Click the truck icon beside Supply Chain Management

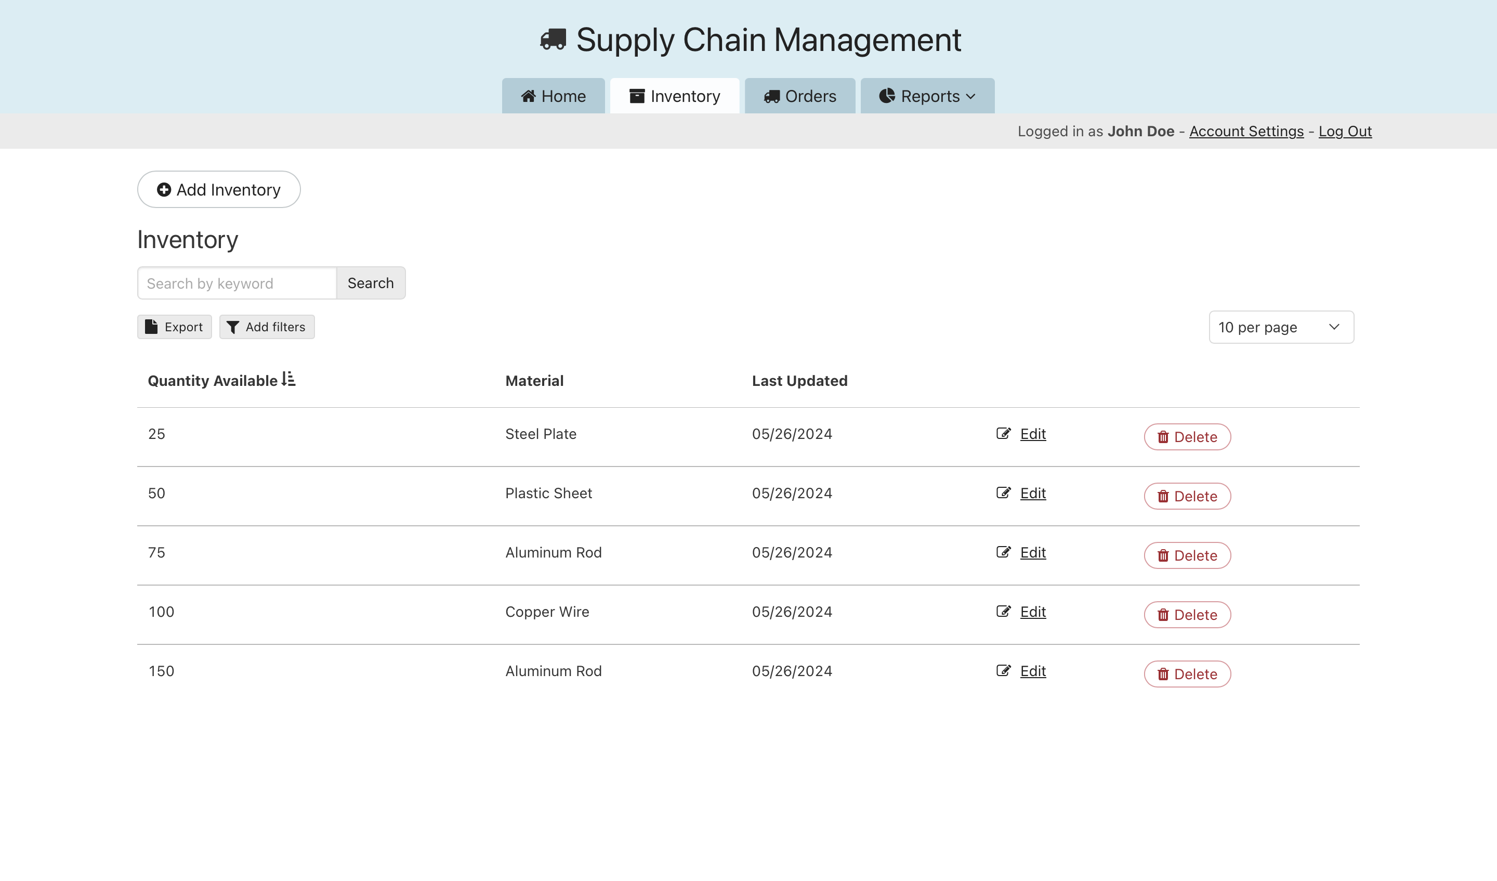pyautogui.click(x=553, y=40)
